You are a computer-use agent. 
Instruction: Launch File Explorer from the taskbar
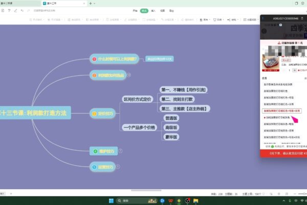coord(195,201)
